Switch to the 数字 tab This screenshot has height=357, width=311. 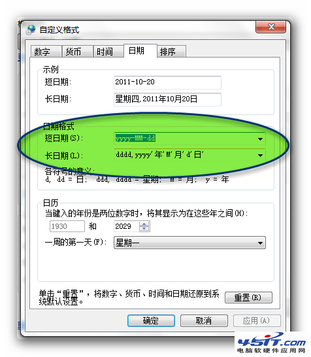[x=46, y=52]
